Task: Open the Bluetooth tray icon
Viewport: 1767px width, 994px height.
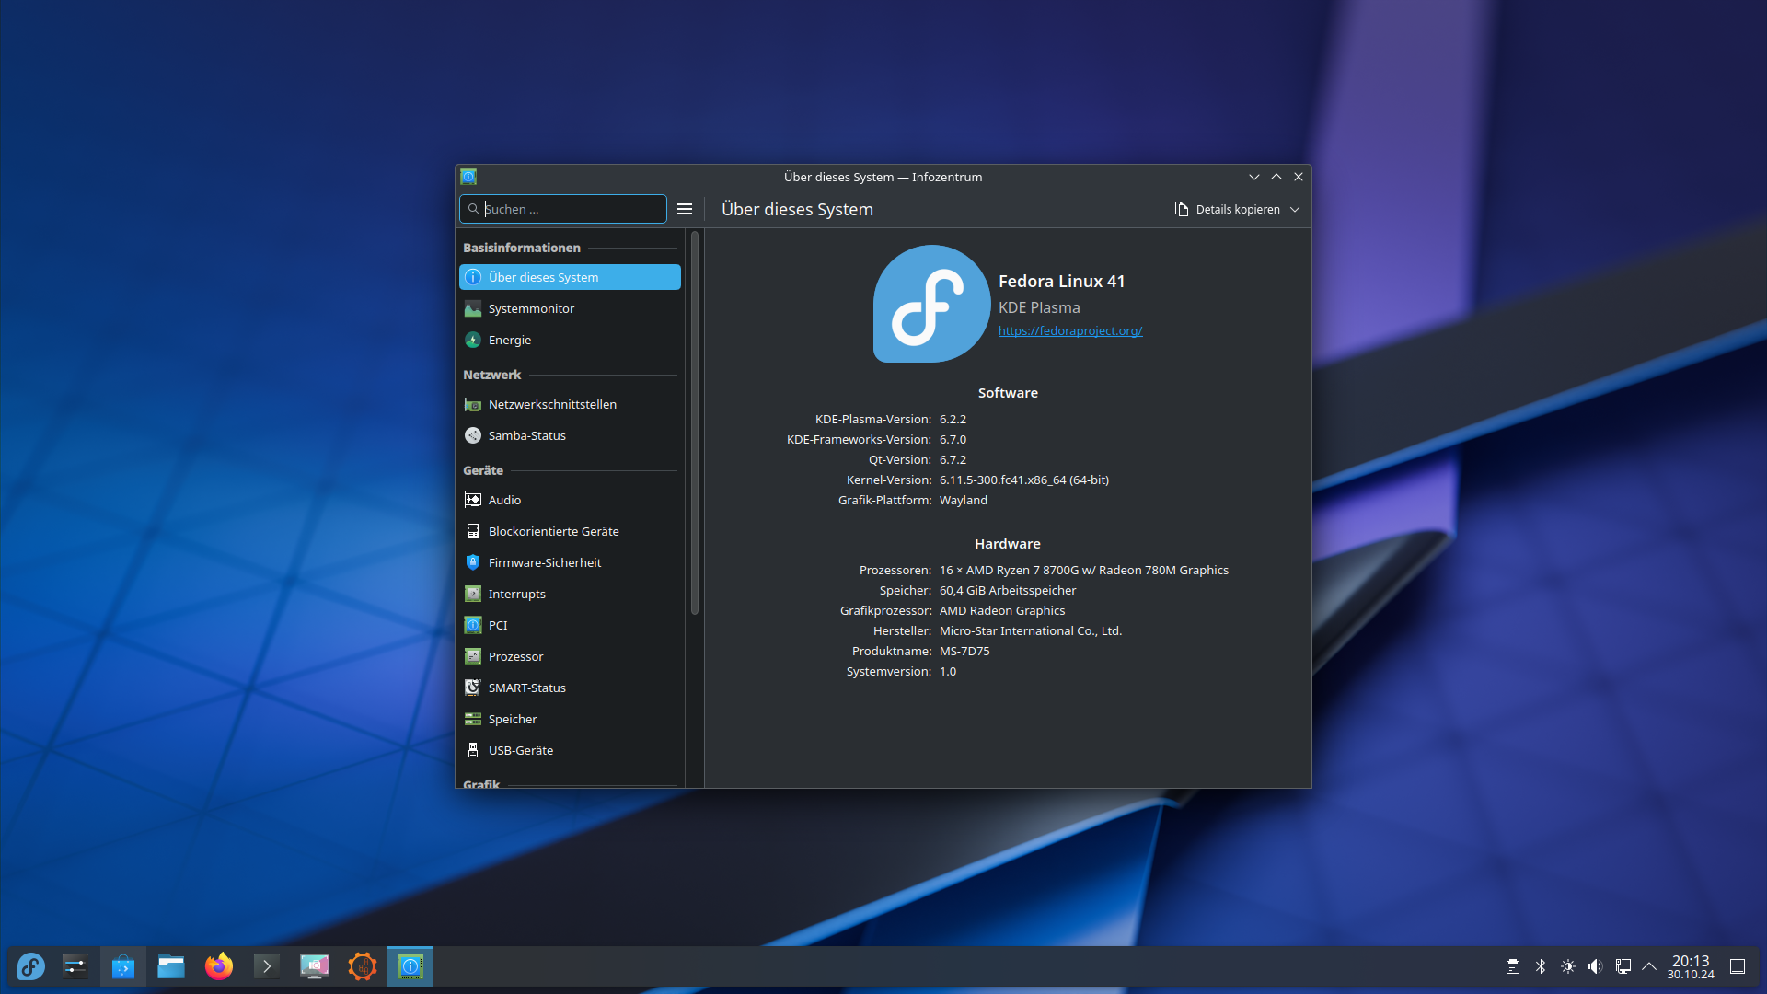Action: [1541, 966]
